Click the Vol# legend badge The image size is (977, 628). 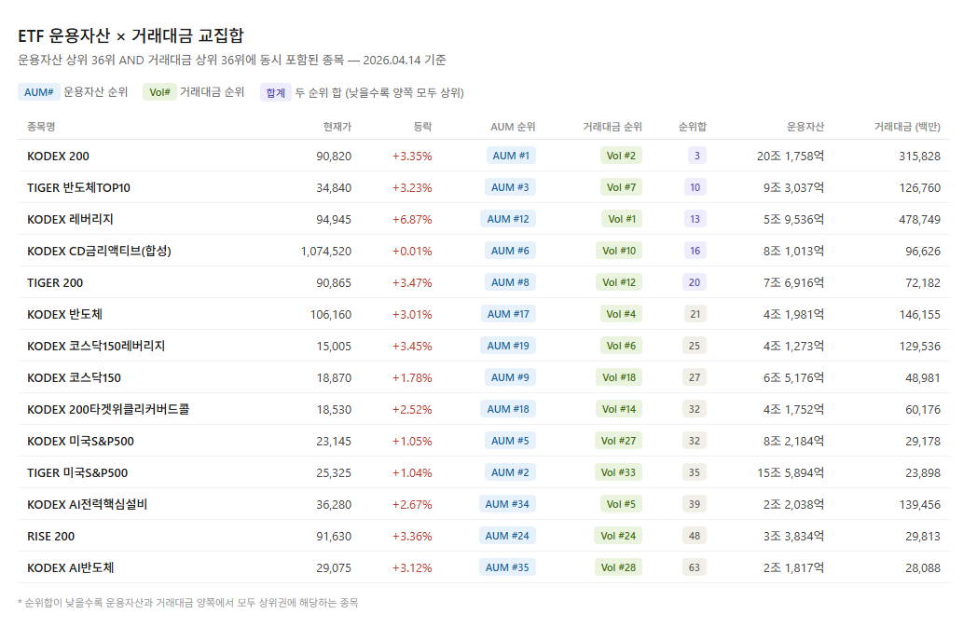tap(159, 92)
